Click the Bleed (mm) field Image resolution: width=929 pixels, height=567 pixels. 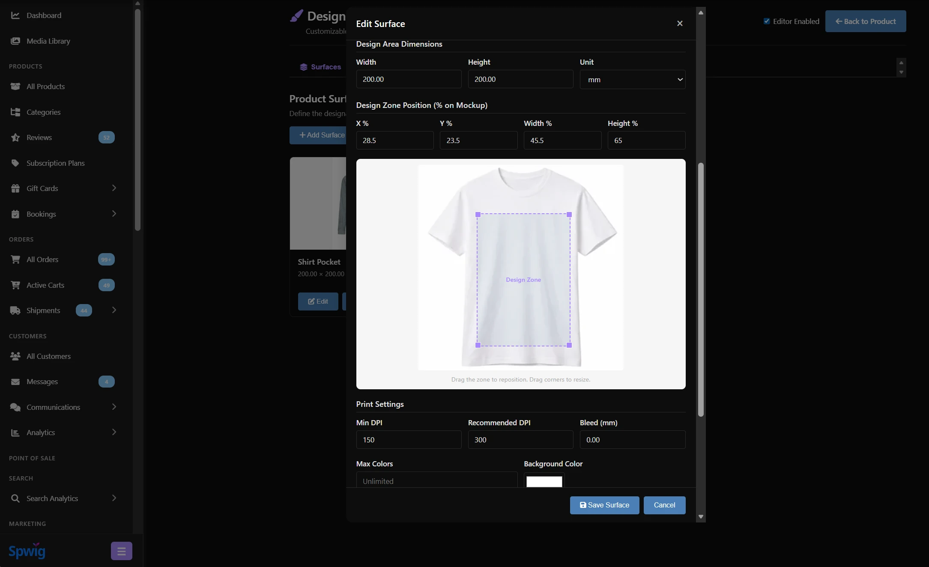[x=633, y=440]
